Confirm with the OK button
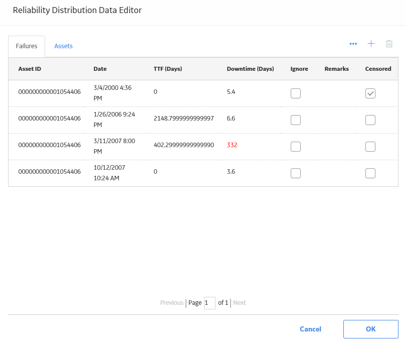Viewport: 406px width, 342px height. coord(371,329)
